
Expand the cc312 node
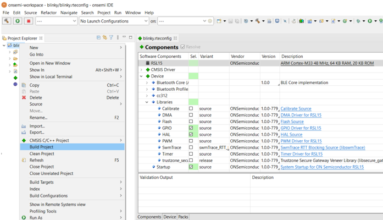click(147, 96)
